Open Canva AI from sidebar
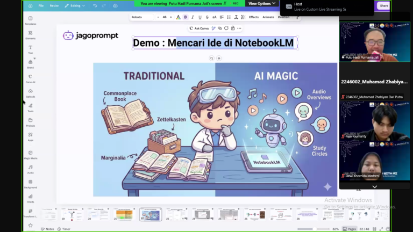The width and height of the screenshot is (413, 232). 31,78
